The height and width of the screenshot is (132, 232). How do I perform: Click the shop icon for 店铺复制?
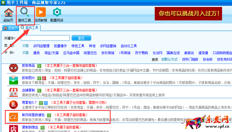pyautogui.click(x=13, y=92)
